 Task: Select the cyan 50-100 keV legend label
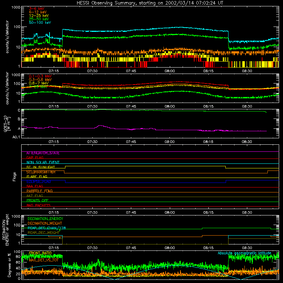40,23
